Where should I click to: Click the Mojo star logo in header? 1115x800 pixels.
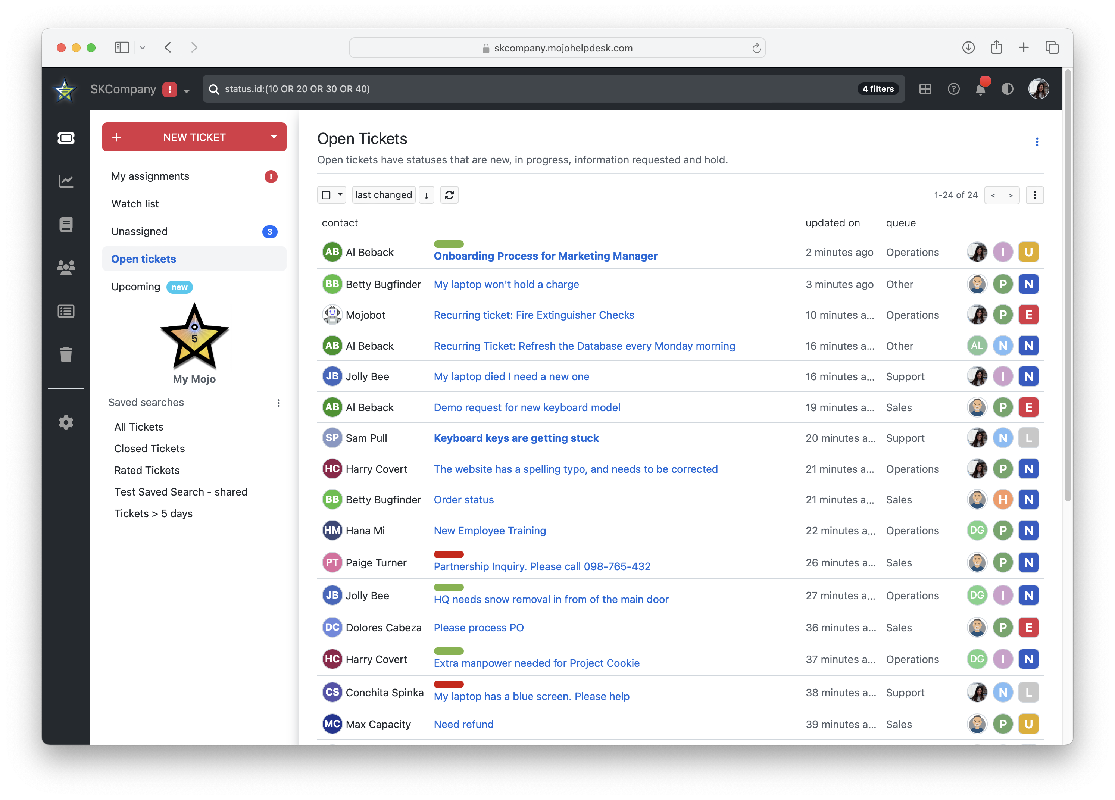click(65, 90)
